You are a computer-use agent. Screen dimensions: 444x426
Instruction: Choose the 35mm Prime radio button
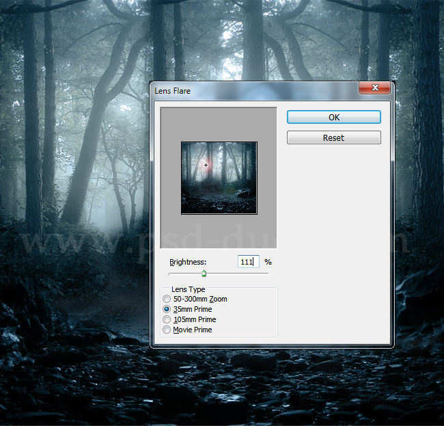click(x=167, y=310)
